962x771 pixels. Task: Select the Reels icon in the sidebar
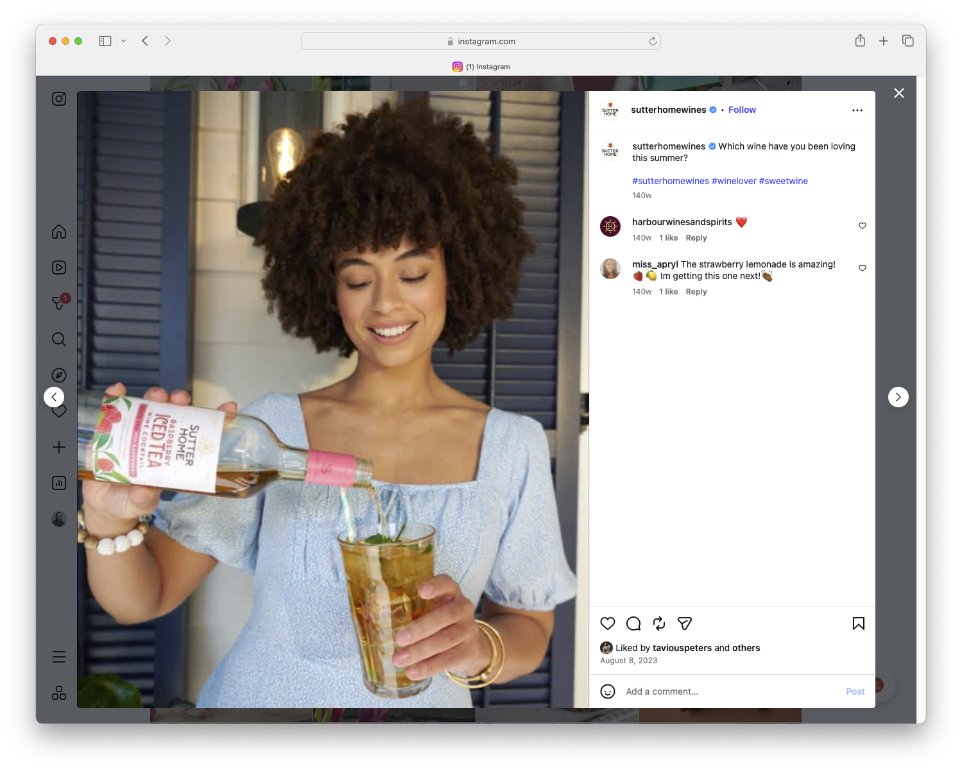[58, 267]
